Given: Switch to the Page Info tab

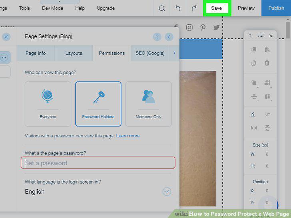Looking at the screenshot, I should tap(36, 53).
